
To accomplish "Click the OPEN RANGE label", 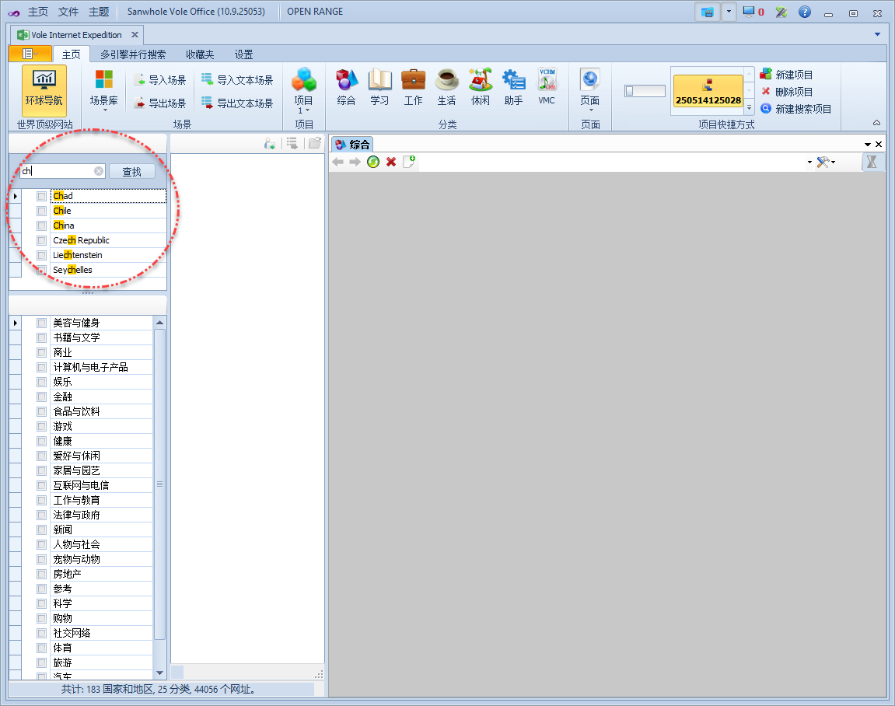I will [x=315, y=12].
